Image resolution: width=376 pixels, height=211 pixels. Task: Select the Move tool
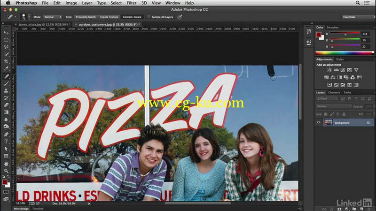pos(6,32)
